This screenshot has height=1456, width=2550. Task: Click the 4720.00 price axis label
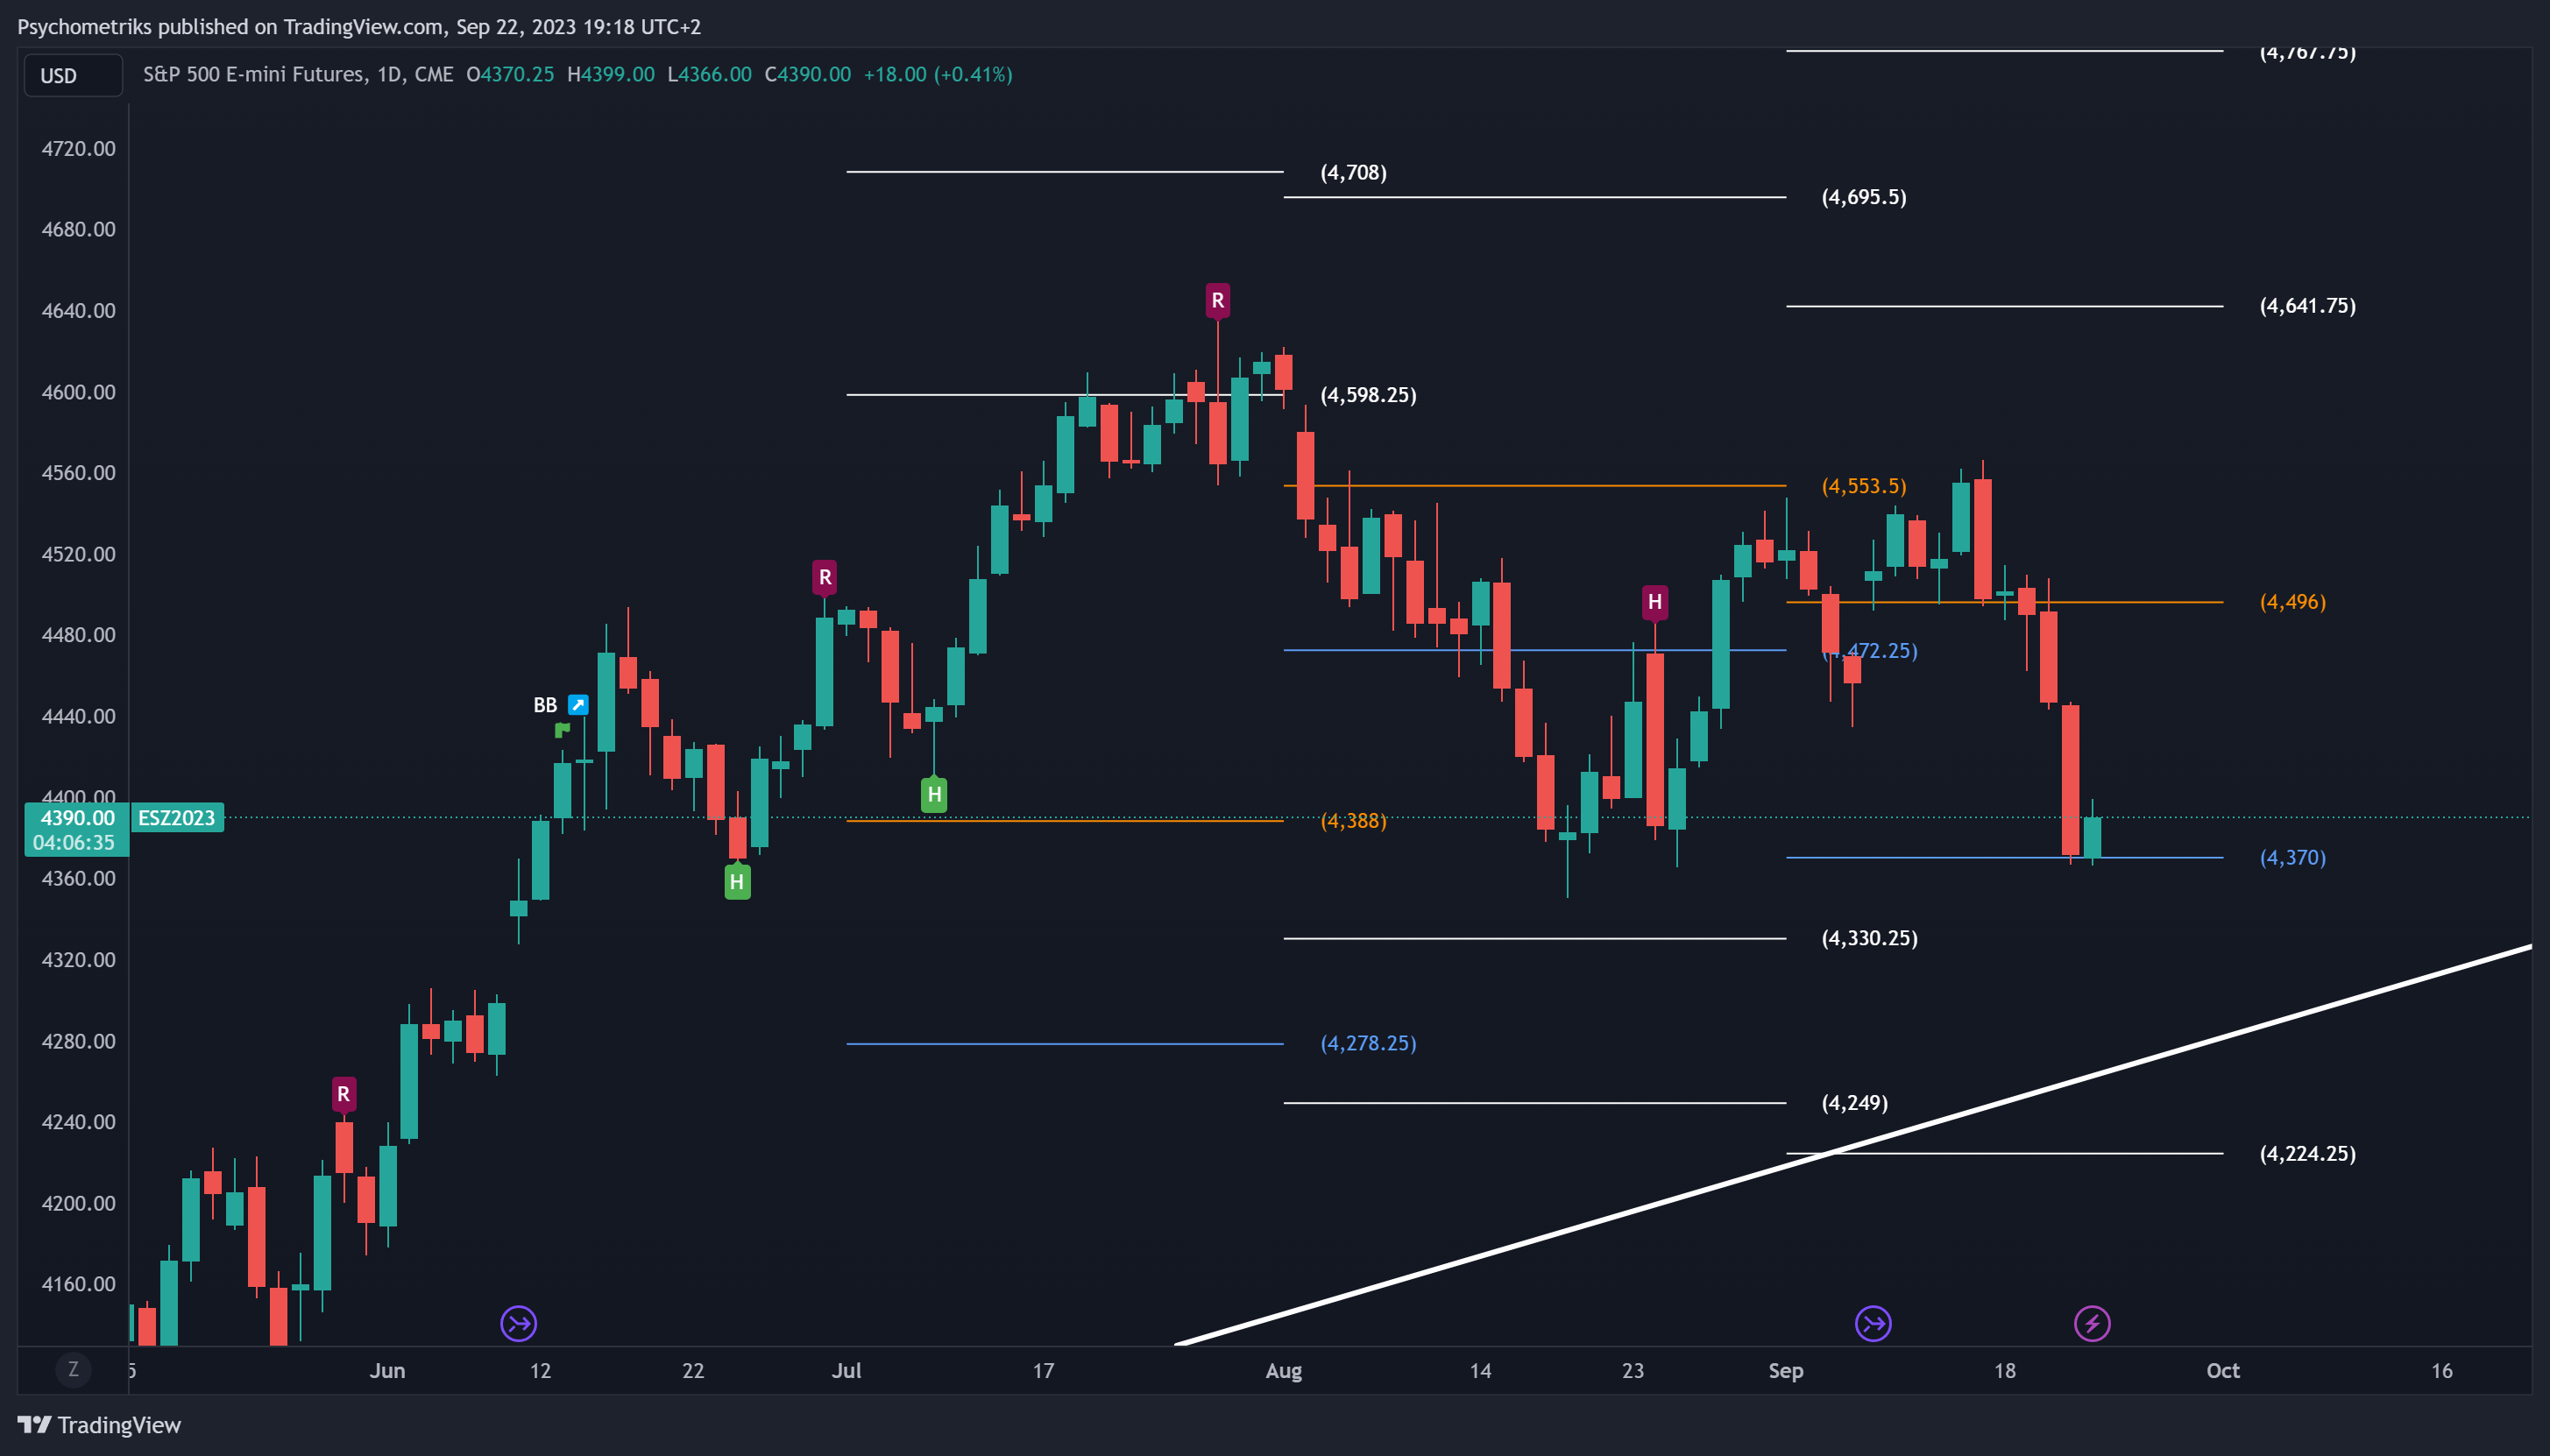(78, 149)
